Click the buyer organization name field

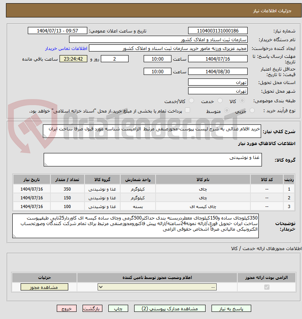coord(158,40)
